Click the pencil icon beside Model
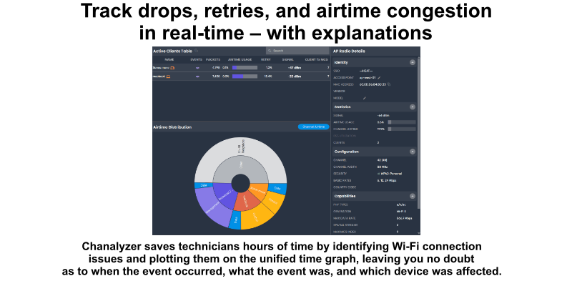The width and height of the screenshot is (572, 286). click(364, 98)
